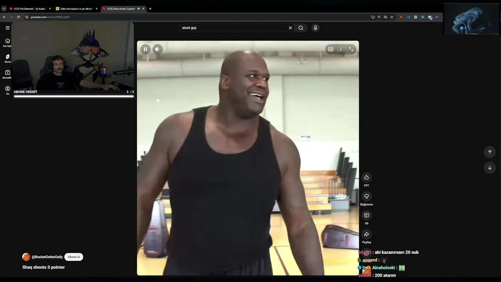This screenshot has width=501, height=282.
Task: Click the webcam overlay of the streamer
Action: tap(73, 56)
